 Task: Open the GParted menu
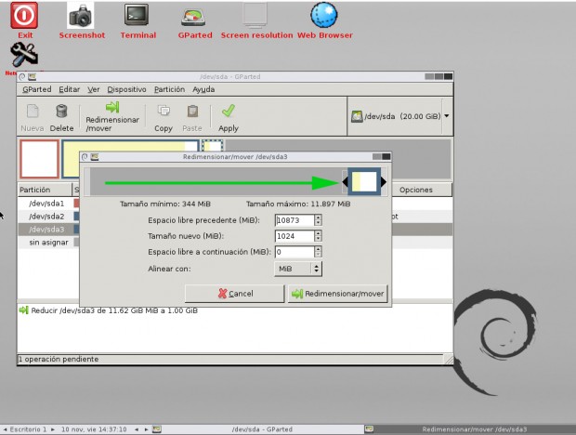[x=37, y=89]
